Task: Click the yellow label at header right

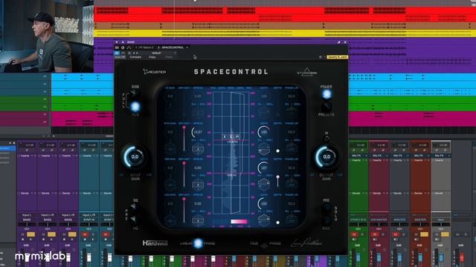Action: [337, 57]
